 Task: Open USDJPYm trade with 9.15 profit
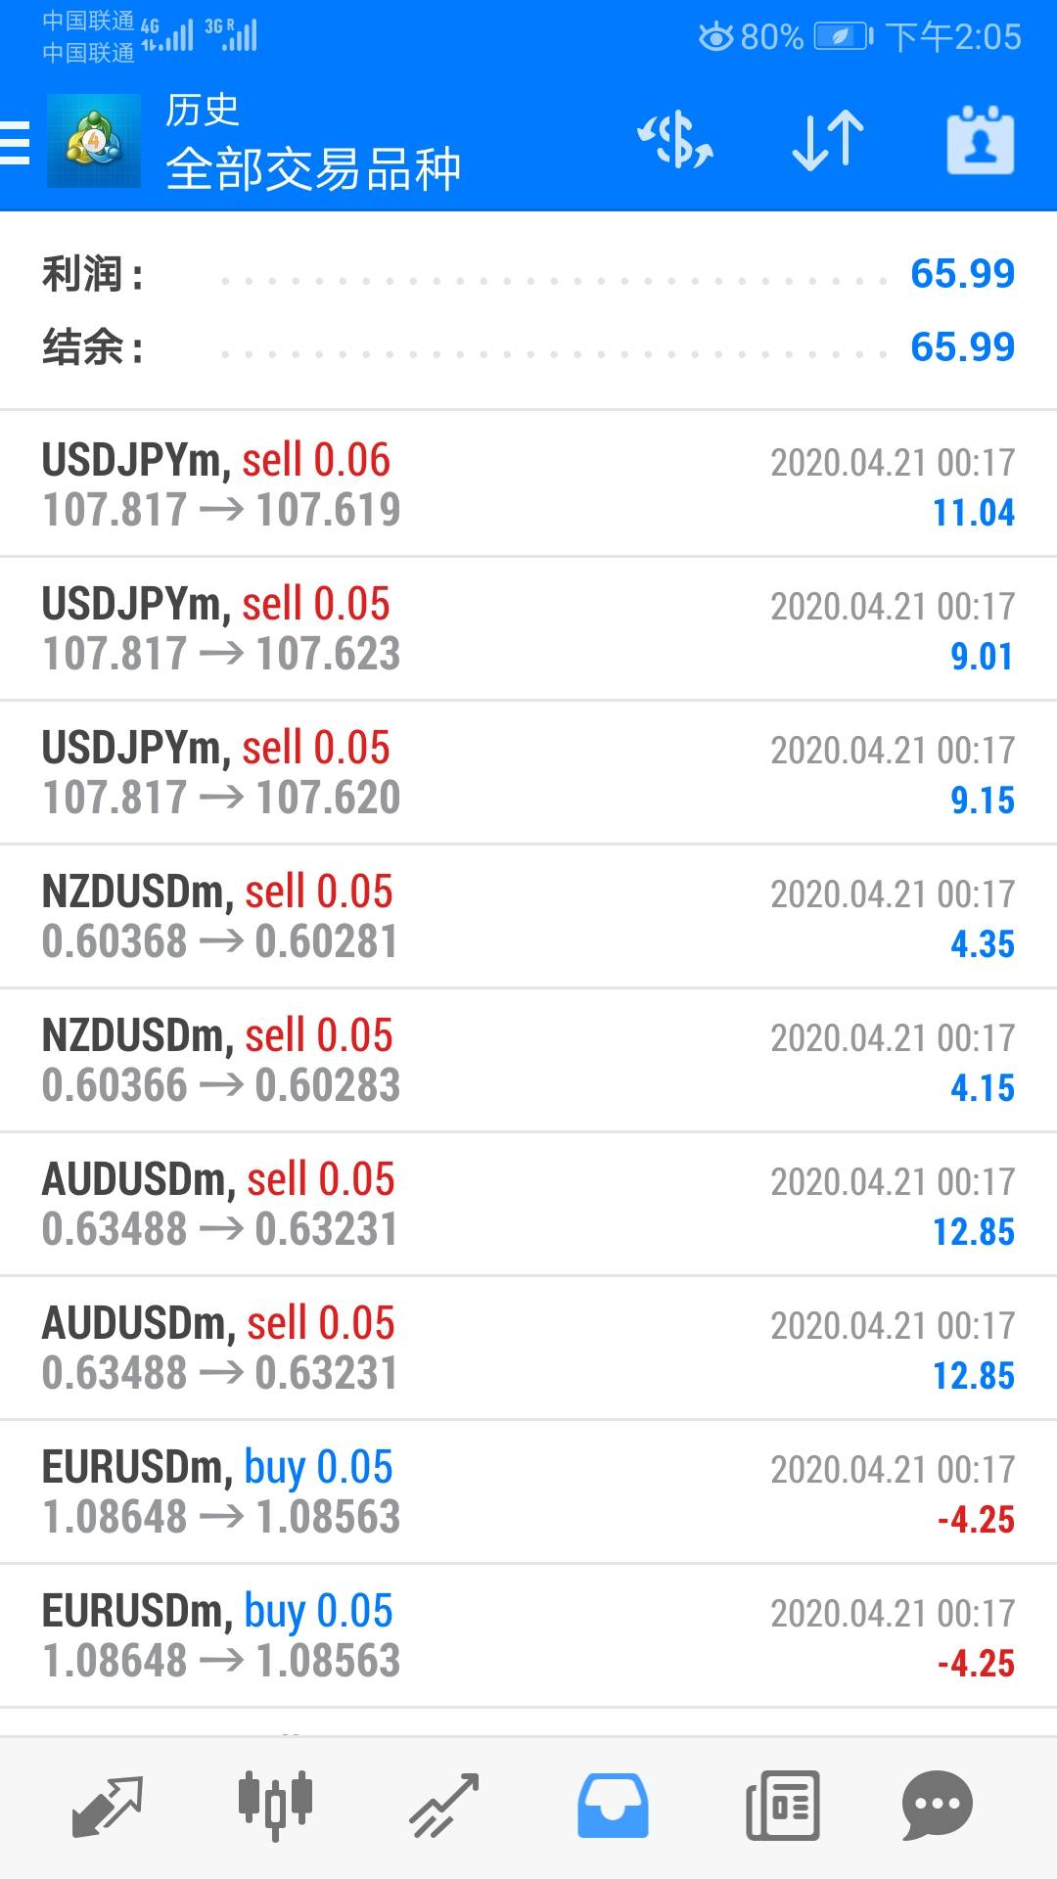click(x=528, y=772)
